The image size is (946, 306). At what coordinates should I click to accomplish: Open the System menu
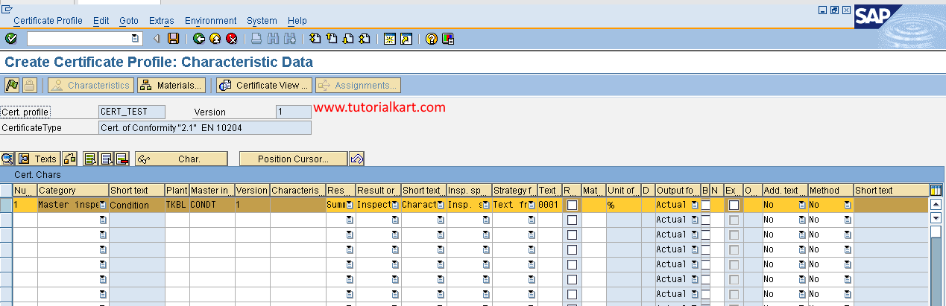click(x=262, y=21)
